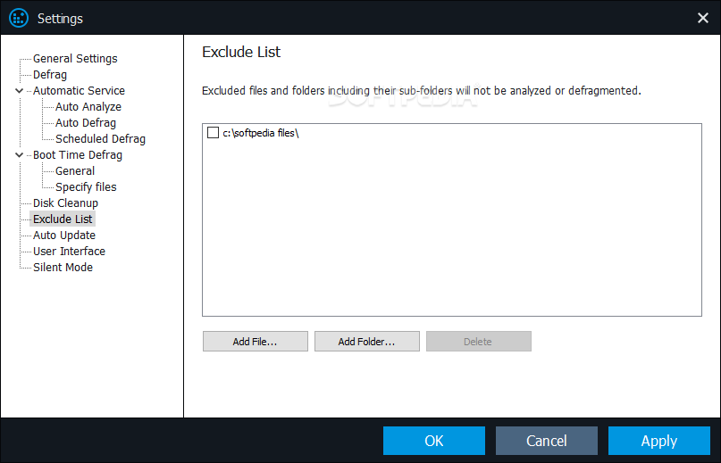Image resolution: width=721 pixels, height=463 pixels.
Task: Go to Auto Analyze settings
Action: (x=88, y=106)
